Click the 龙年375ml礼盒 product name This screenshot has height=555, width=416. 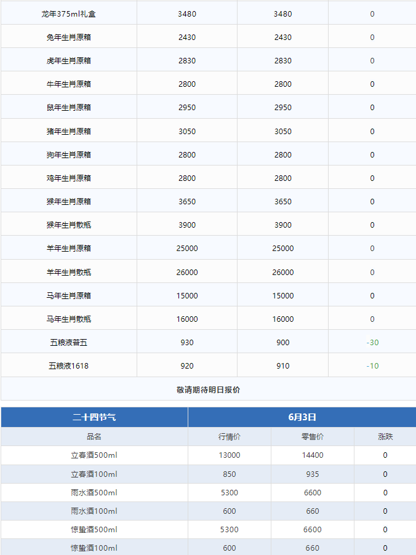[x=69, y=14]
